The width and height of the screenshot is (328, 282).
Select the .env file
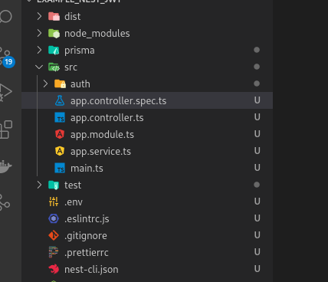tap(147, 202)
